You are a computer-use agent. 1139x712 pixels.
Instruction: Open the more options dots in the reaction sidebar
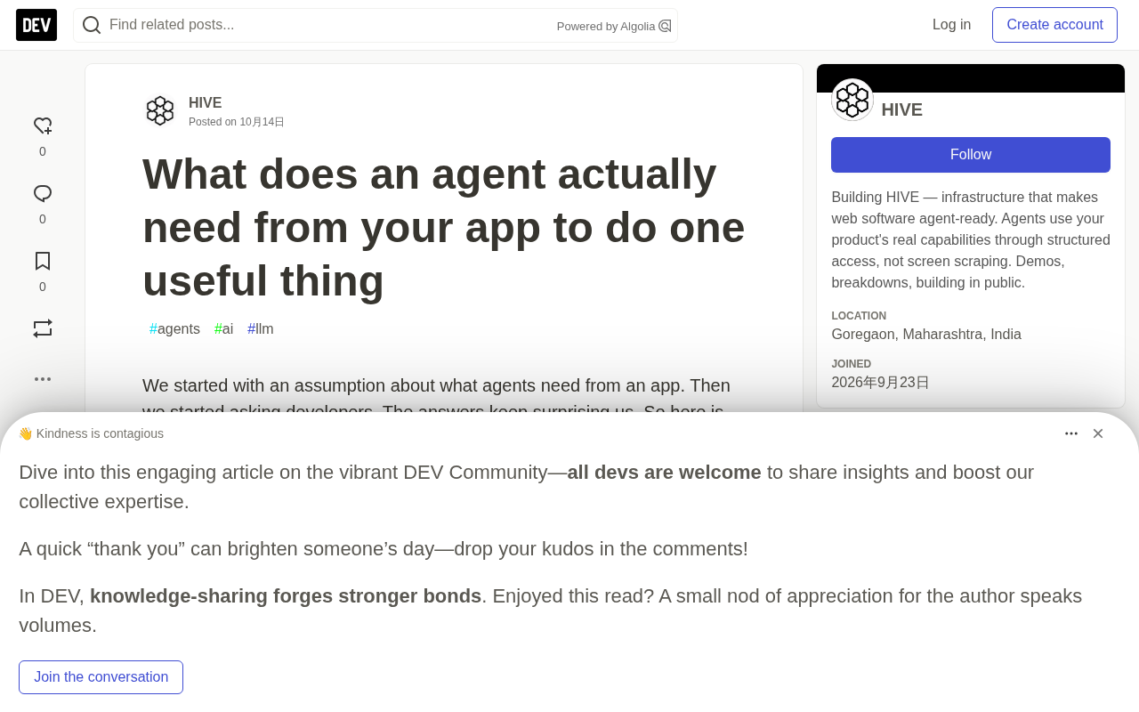pyautogui.click(x=43, y=379)
